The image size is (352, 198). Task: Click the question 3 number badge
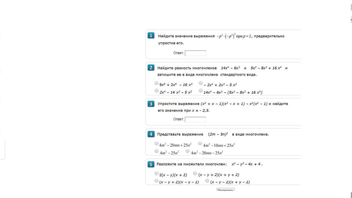[151, 104]
